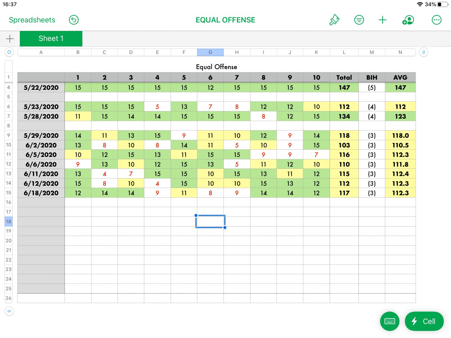Tap the yellow AVG cell showing 110.5
Screen dimensions: 451x338
click(x=400, y=145)
